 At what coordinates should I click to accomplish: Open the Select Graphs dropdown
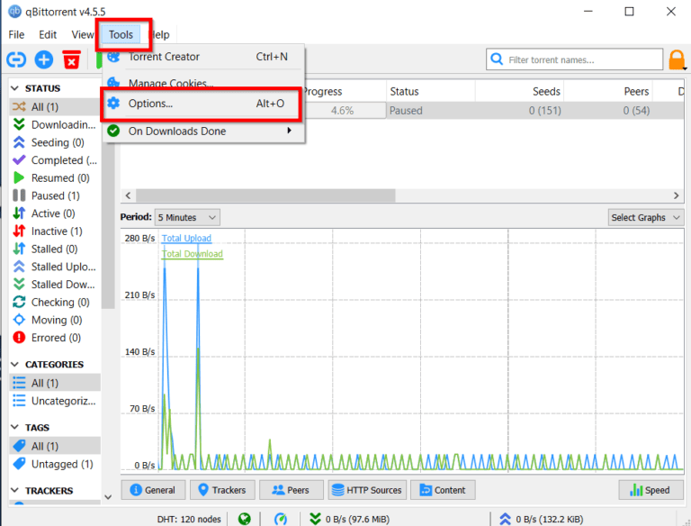(x=646, y=218)
